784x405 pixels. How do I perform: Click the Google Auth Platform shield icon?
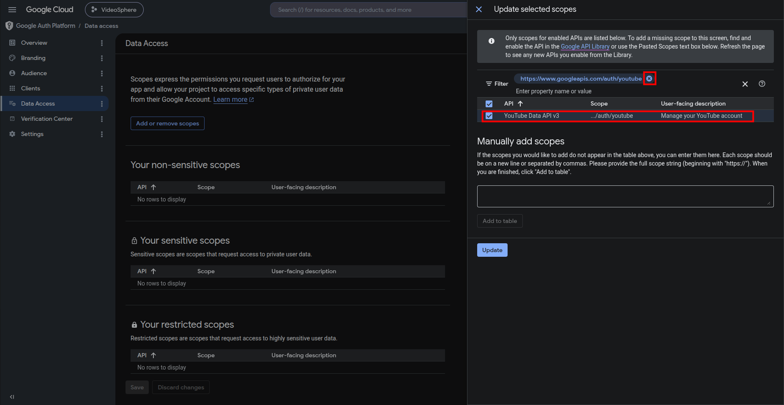point(9,26)
